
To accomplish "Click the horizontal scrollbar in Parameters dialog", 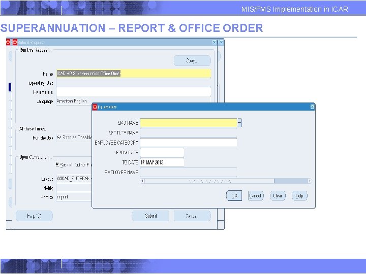I will [x=226, y=181].
